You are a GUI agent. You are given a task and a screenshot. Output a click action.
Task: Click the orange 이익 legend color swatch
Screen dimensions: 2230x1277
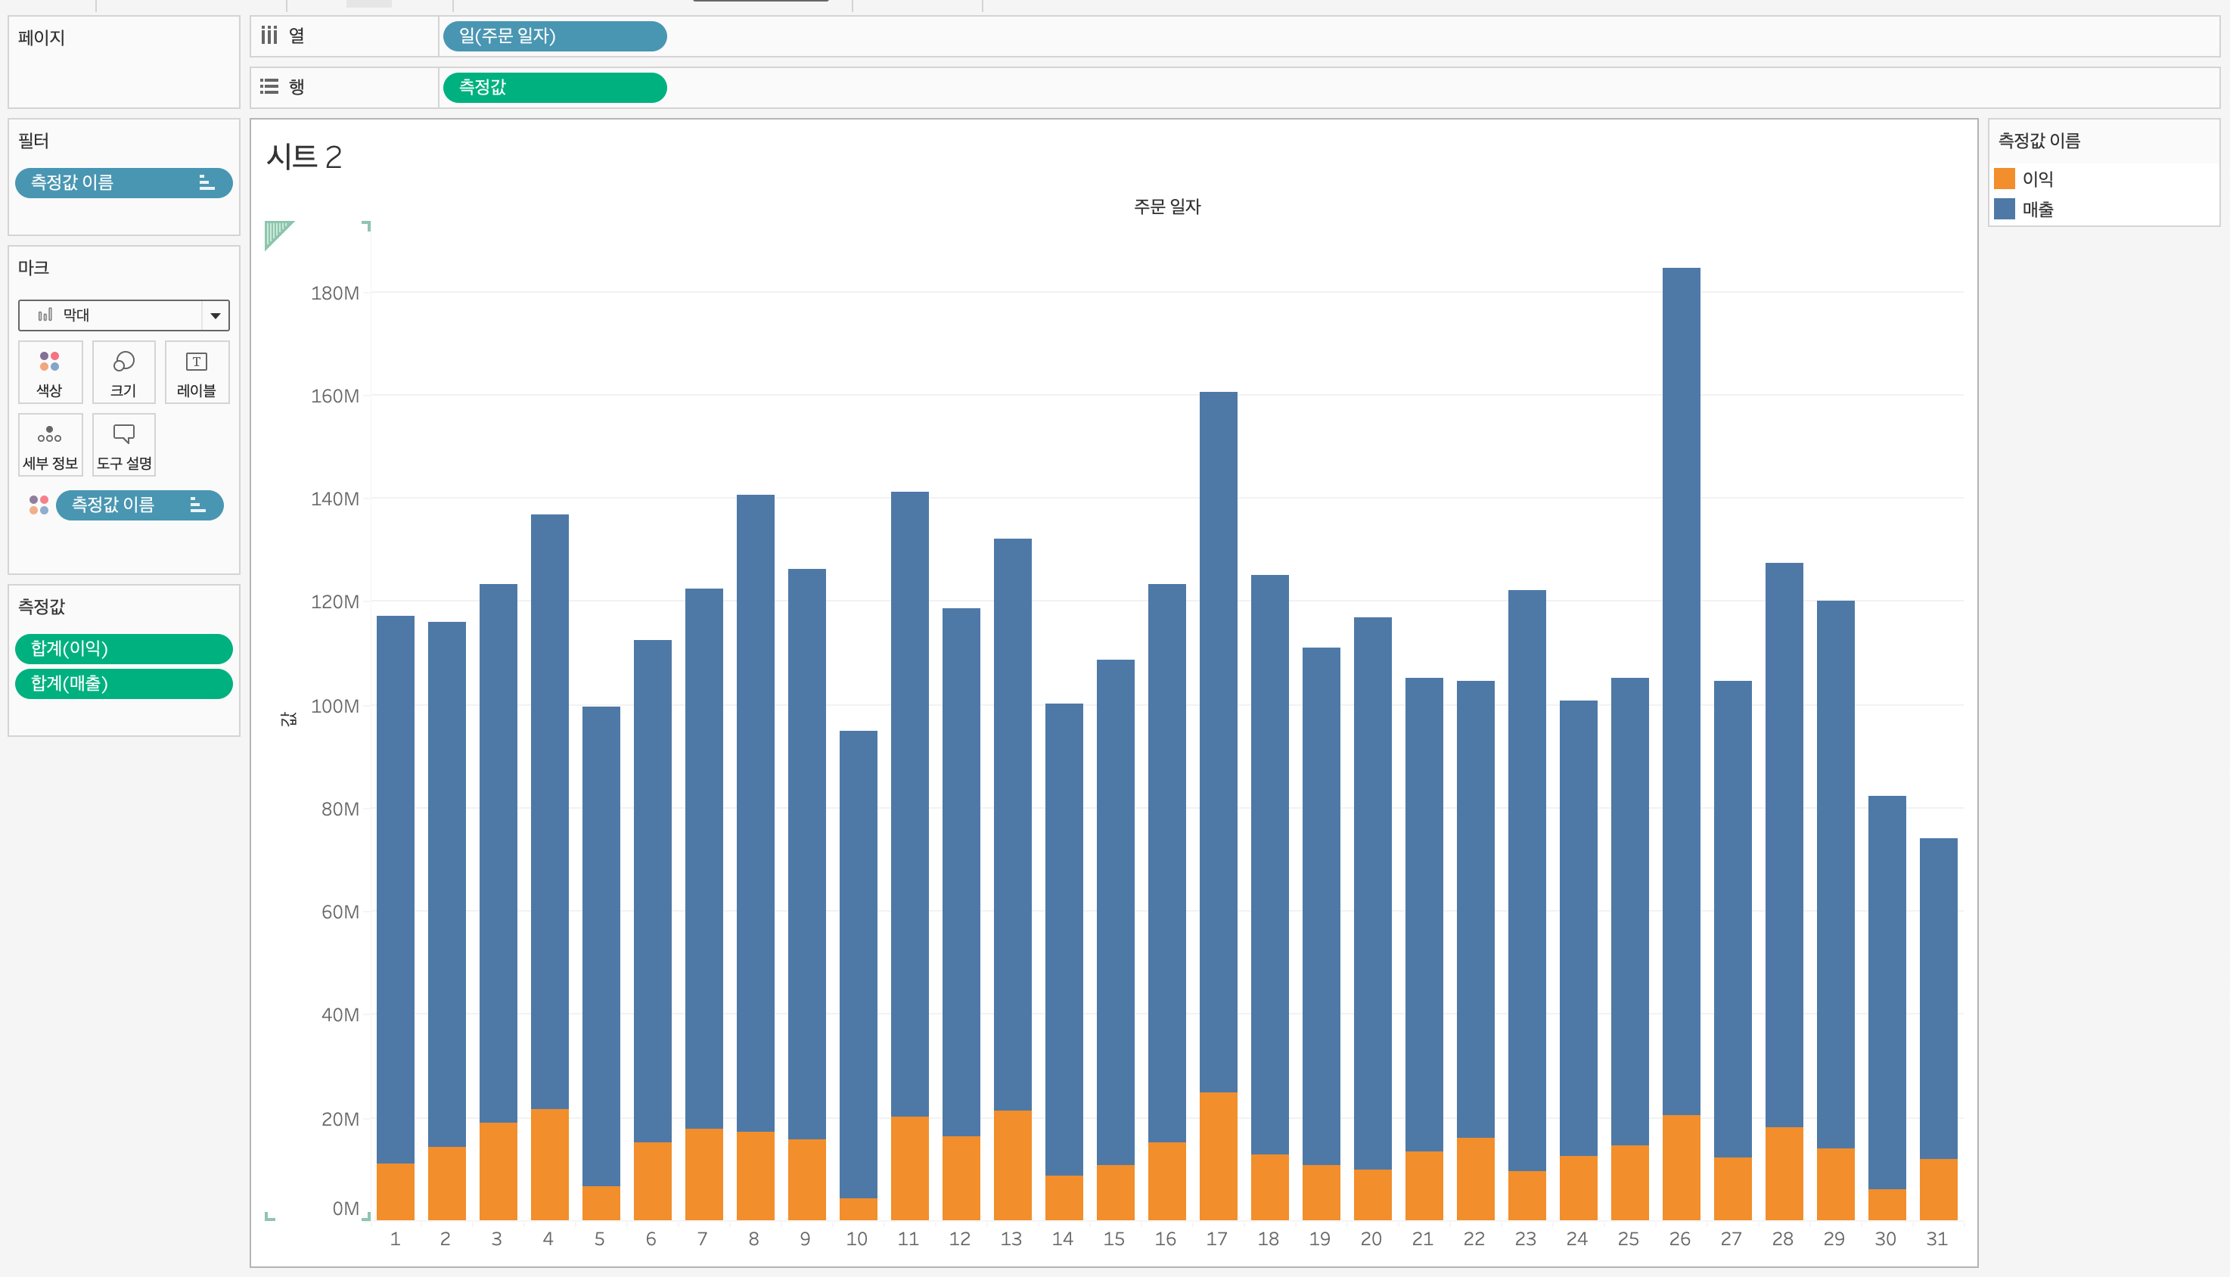2005,179
